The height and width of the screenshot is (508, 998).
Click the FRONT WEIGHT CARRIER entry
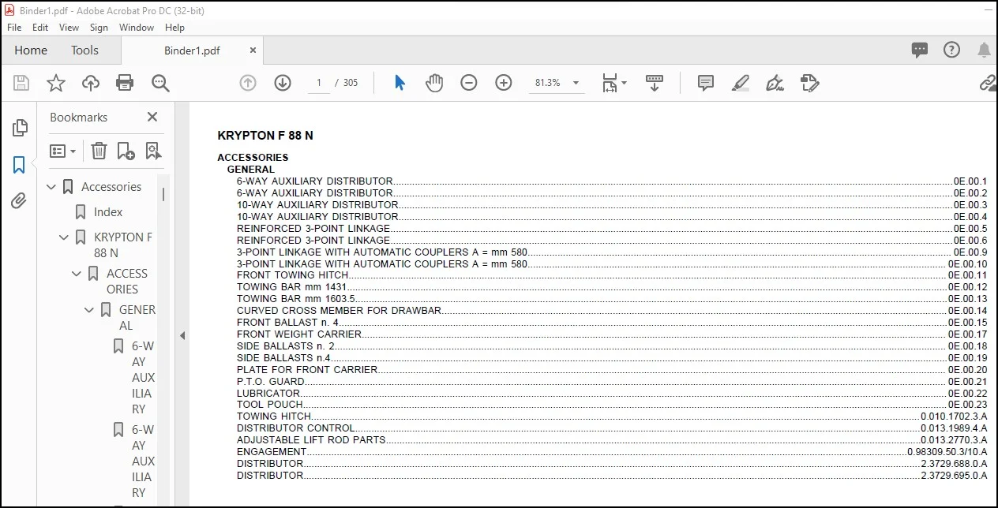click(612, 334)
